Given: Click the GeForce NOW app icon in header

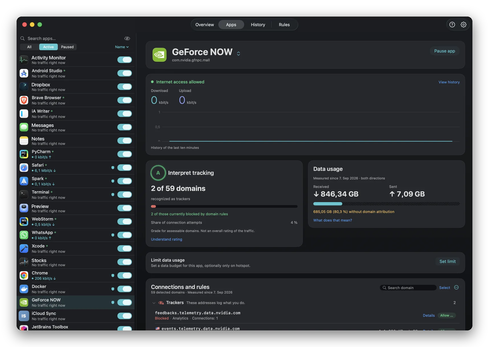Looking at the screenshot, I should point(159,55).
